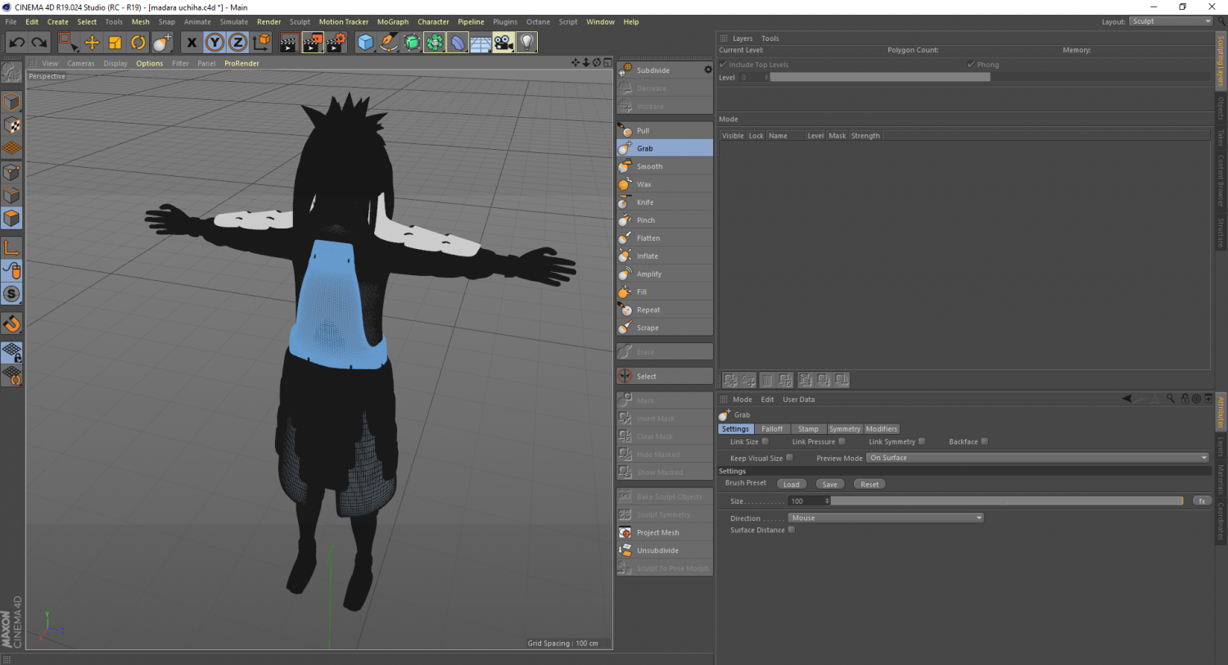Enable the Backface checkbox
1228x665 pixels.
(984, 441)
